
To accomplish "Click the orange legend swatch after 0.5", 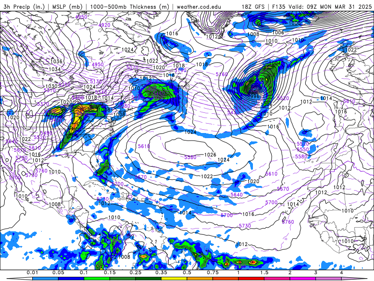I will click(200, 279).
